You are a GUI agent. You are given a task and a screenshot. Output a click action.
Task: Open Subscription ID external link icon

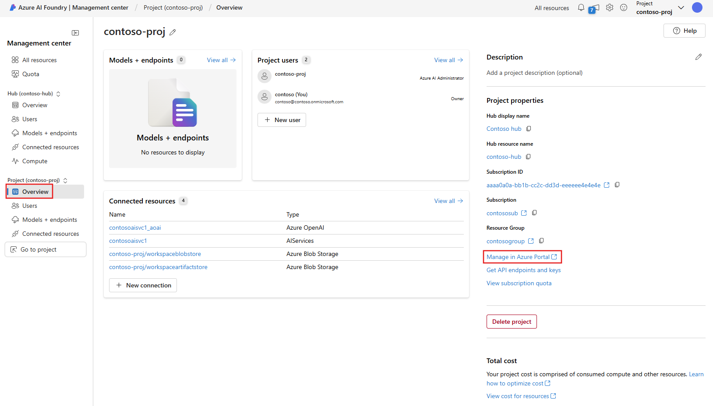(607, 185)
